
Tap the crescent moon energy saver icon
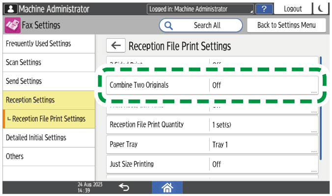click(x=321, y=9)
